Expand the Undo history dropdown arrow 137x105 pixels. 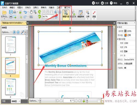[28, 12]
